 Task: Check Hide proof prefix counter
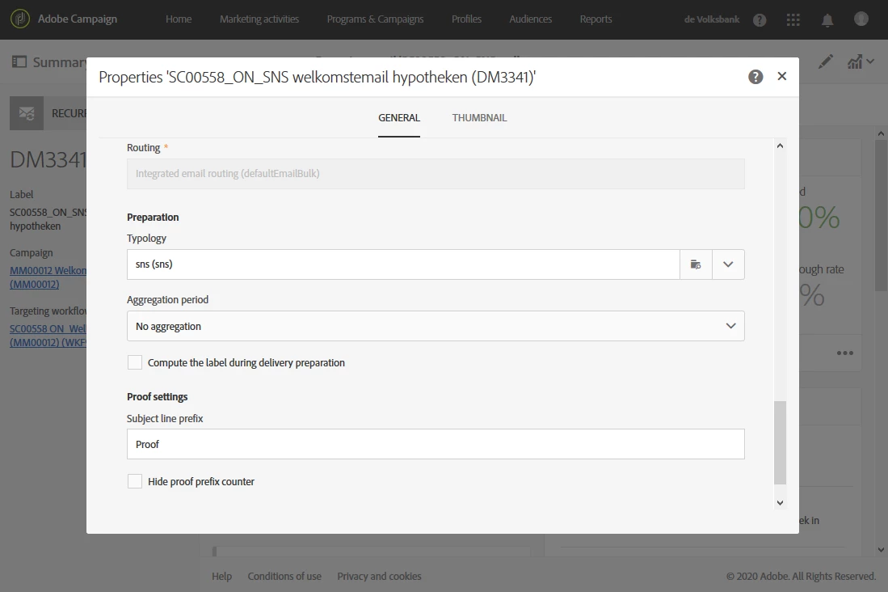[x=135, y=481]
